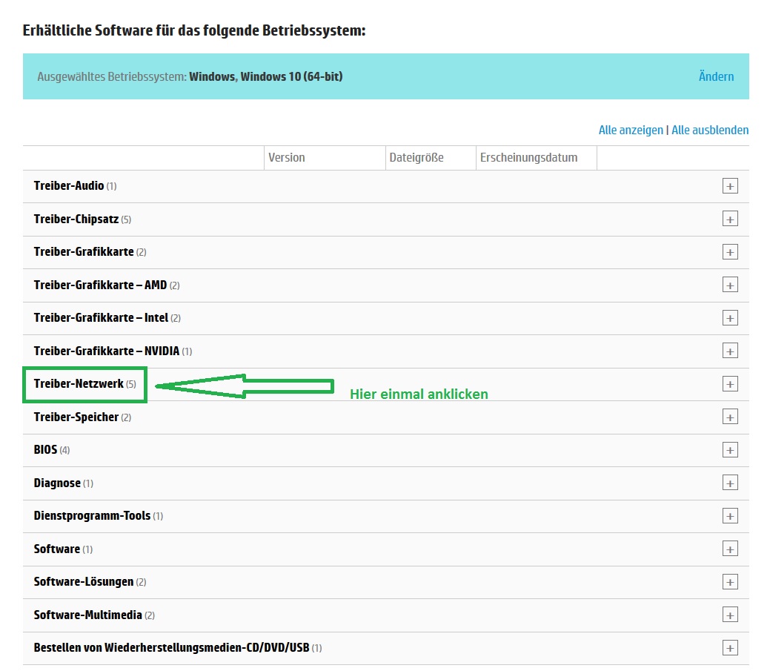770x671 pixels.
Task: Click Alle ausblenden link
Action: coord(710,130)
